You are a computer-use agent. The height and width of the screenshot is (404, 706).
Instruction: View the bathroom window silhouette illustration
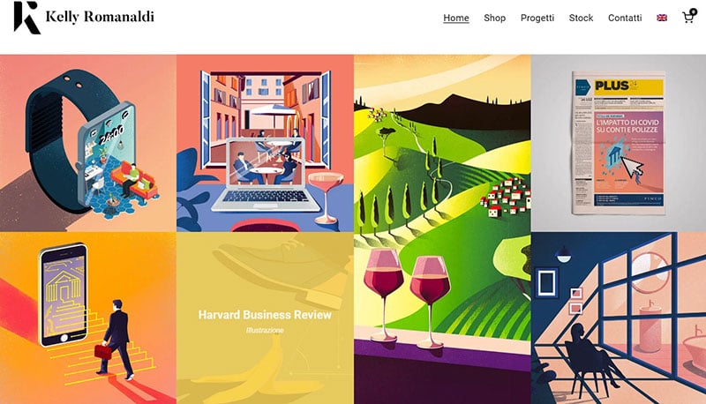pos(619,318)
